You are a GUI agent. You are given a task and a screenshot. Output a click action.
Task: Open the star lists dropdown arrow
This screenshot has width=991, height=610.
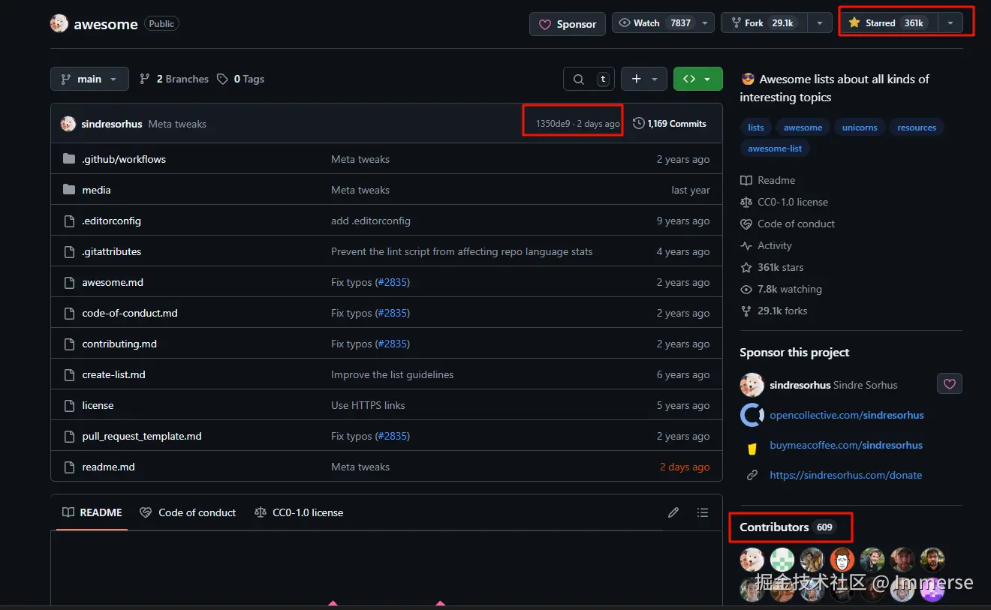click(950, 23)
